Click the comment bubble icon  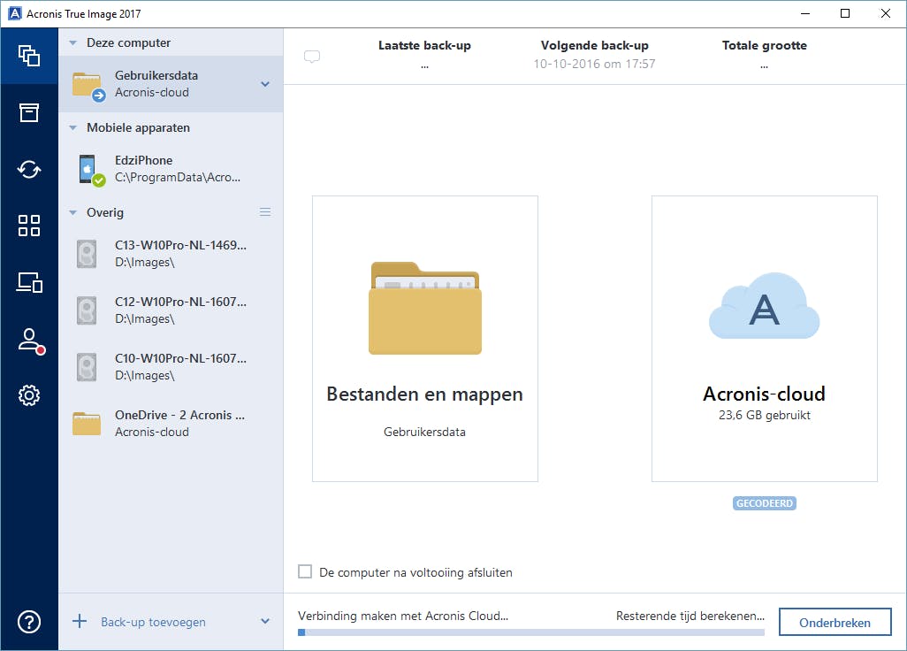pyautogui.click(x=312, y=56)
